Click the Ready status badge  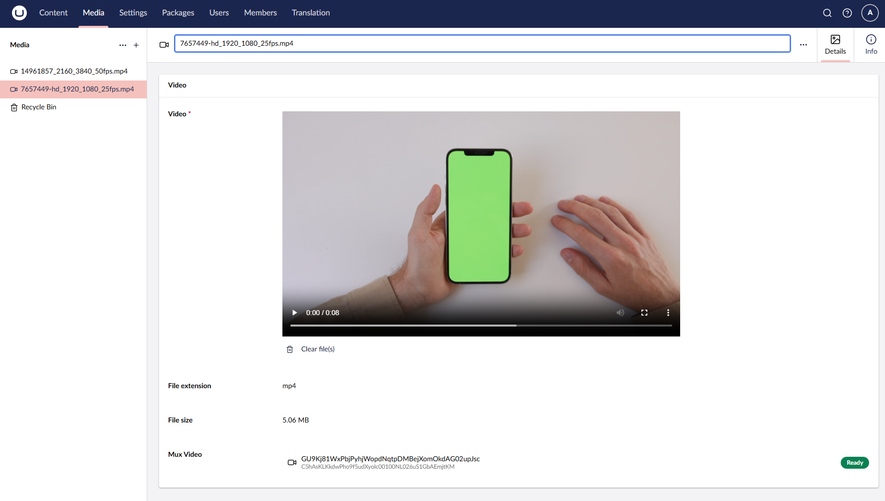click(x=855, y=462)
